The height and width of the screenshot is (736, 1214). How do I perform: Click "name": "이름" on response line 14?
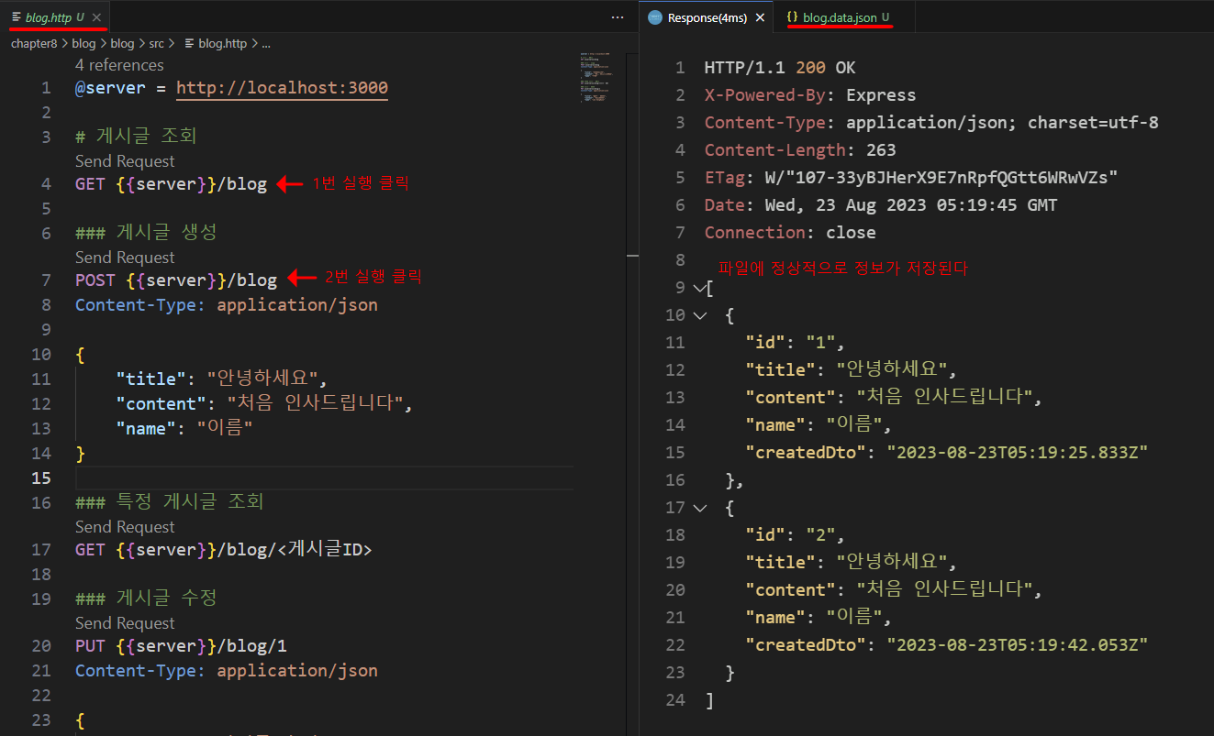(x=819, y=425)
